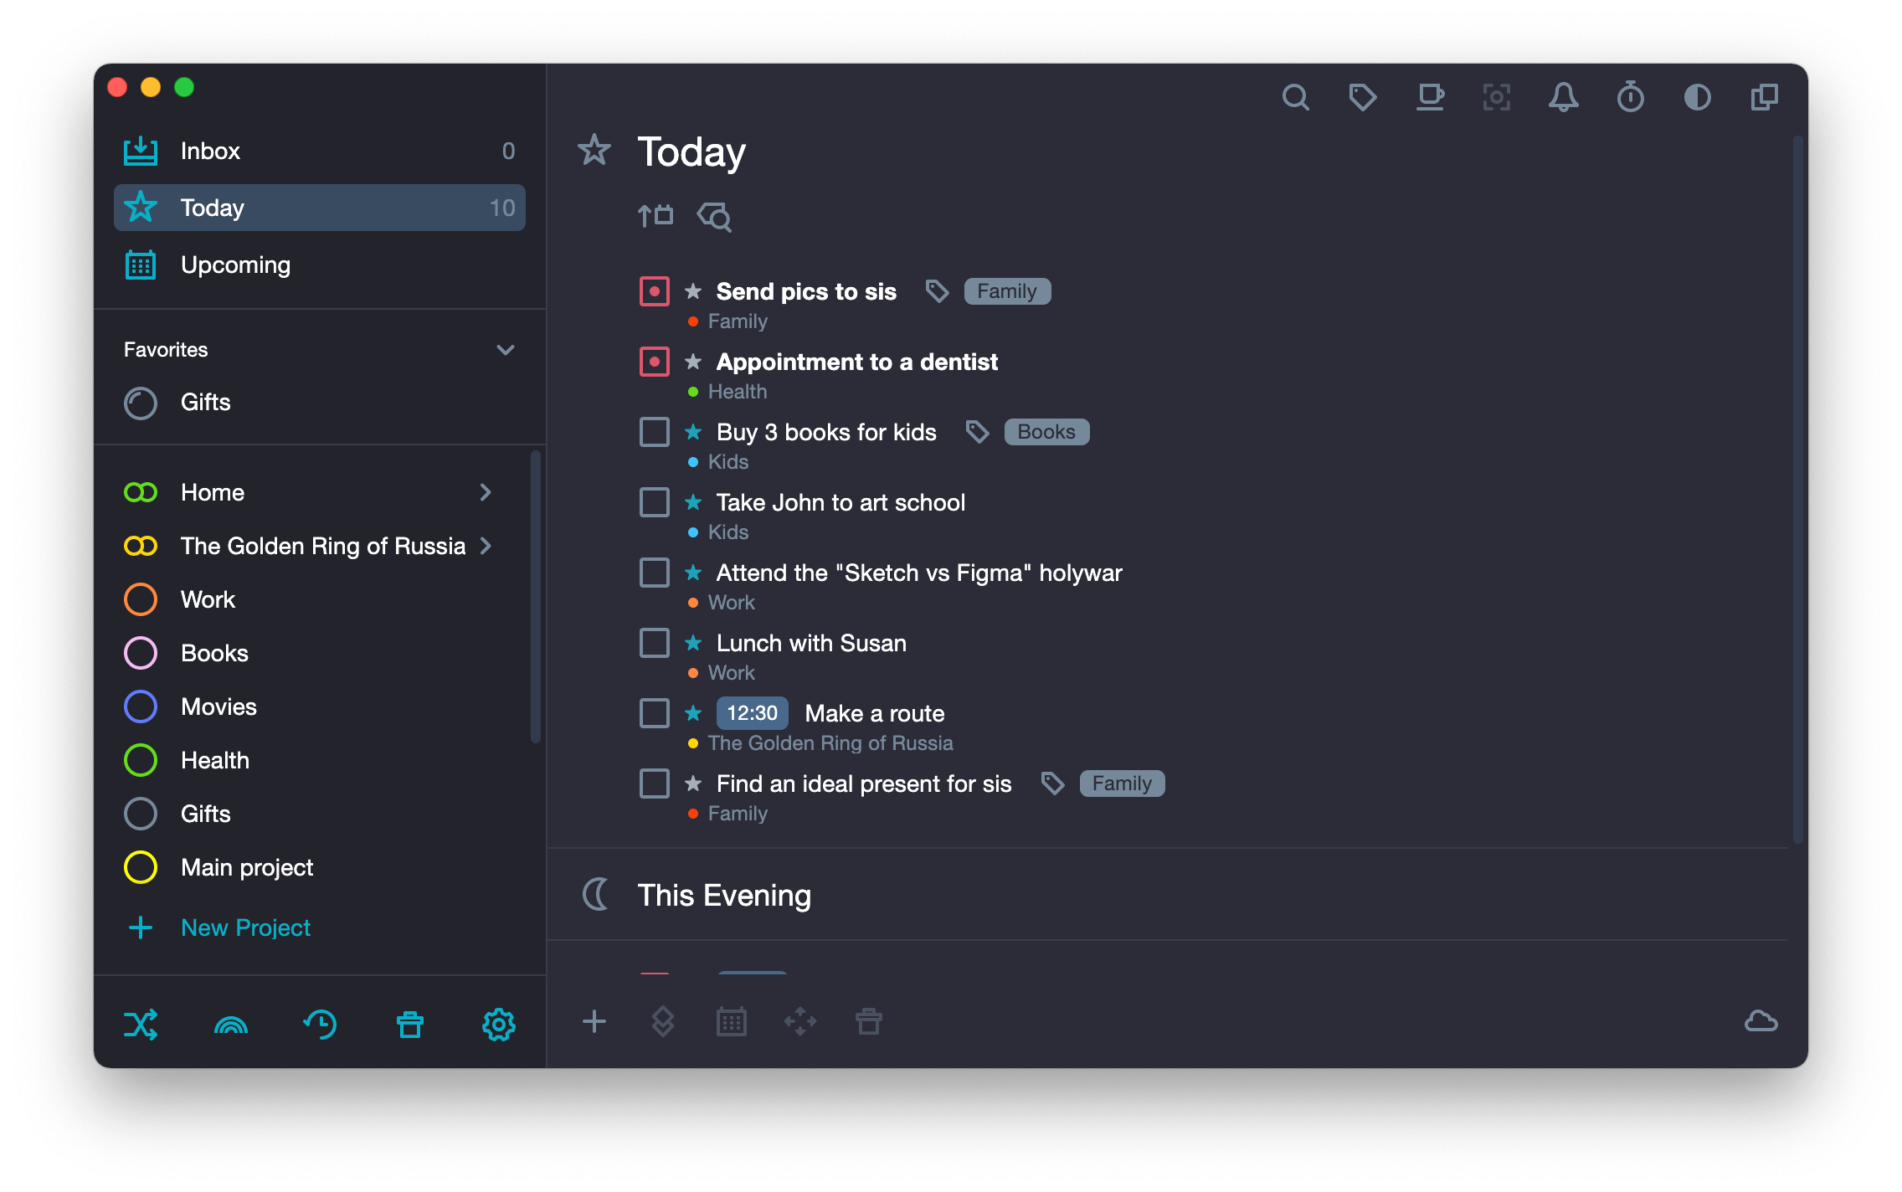Open the Movies project
This screenshot has width=1902, height=1192.
(x=320, y=706)
